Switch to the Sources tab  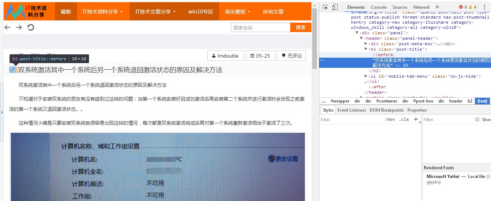click(x=400, y=7)
